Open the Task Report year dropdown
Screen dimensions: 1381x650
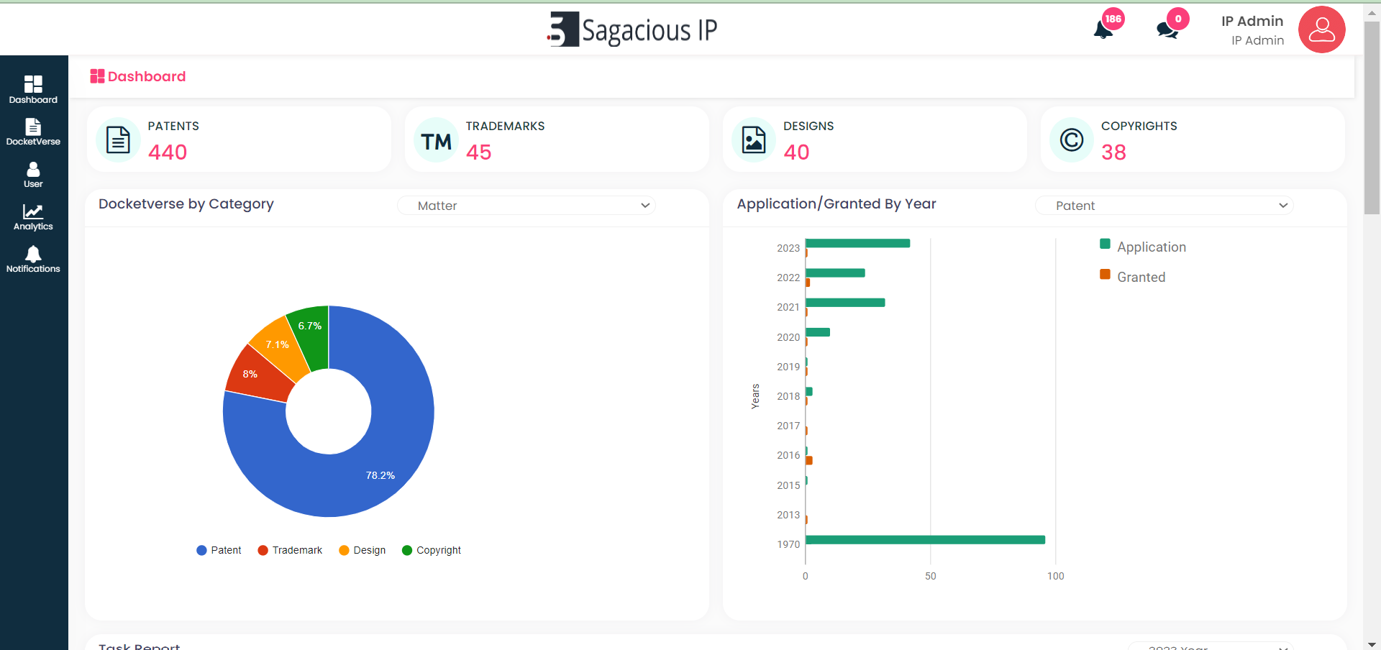(x=1211, y=646)
